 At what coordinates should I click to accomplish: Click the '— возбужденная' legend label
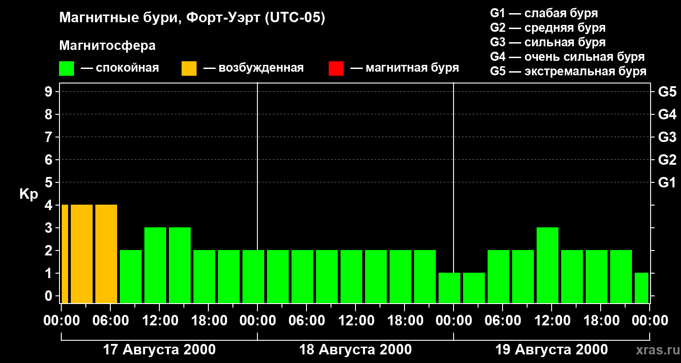(253, 68)
